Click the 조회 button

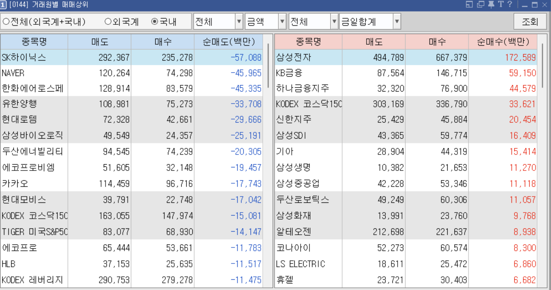pos(530,21)
